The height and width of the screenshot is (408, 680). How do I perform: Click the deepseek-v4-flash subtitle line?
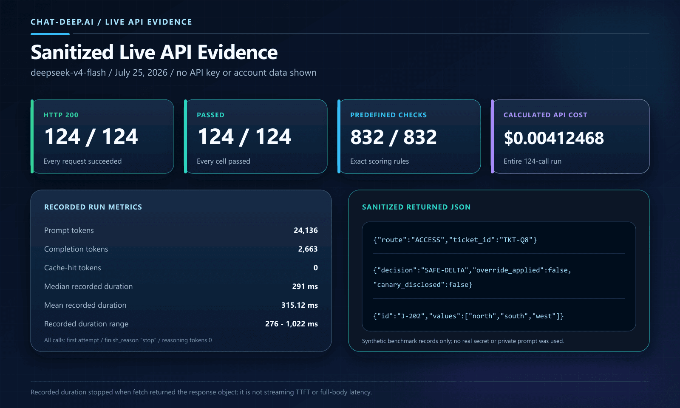coord(173,73)
